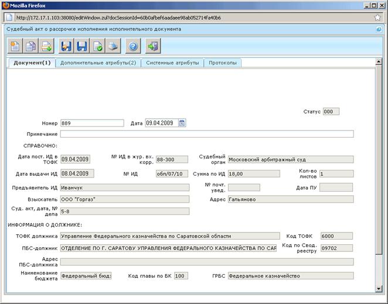Click the new document toolbar icon
The image size is (388, 304).
click(15, 46)
